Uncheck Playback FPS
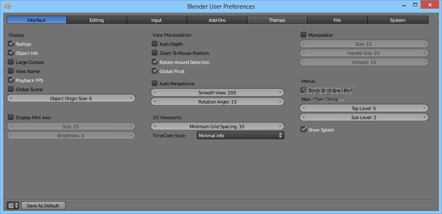442x214 pixels. pos(11,80)
